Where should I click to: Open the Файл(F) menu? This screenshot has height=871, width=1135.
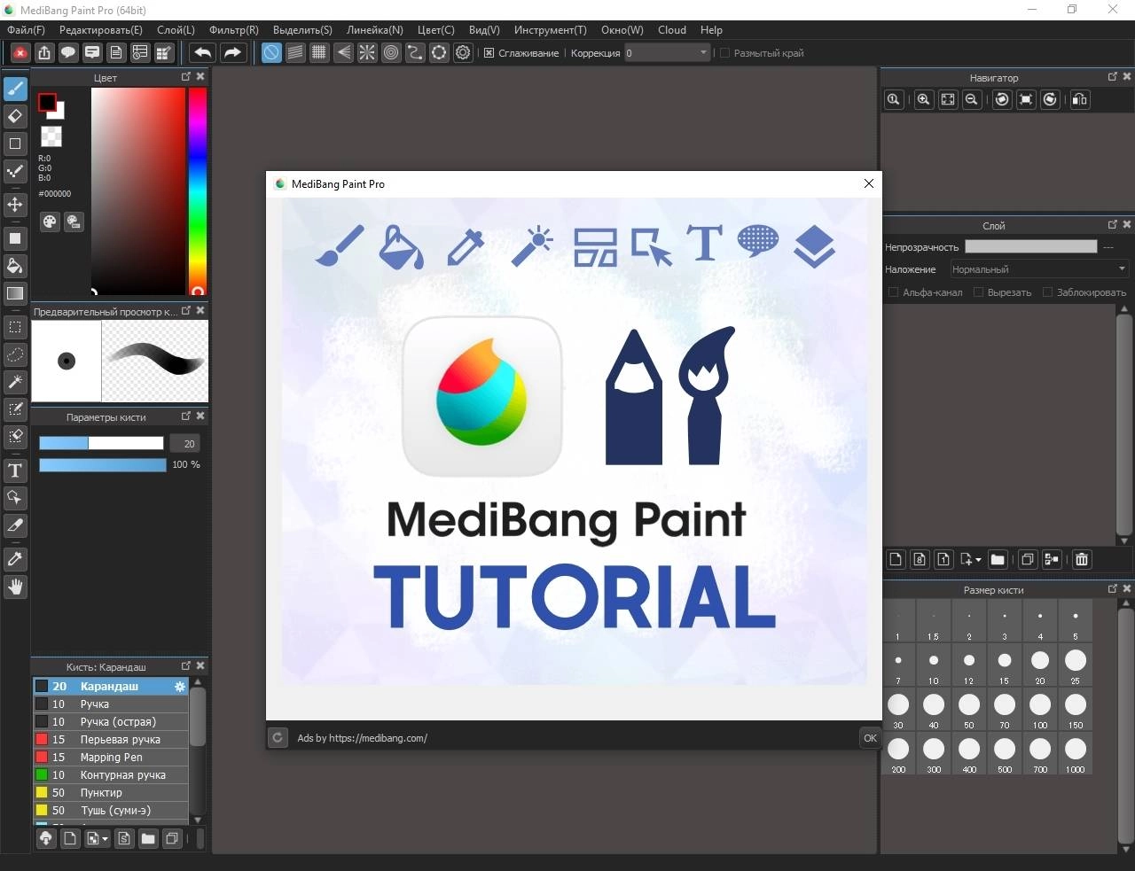26,30
